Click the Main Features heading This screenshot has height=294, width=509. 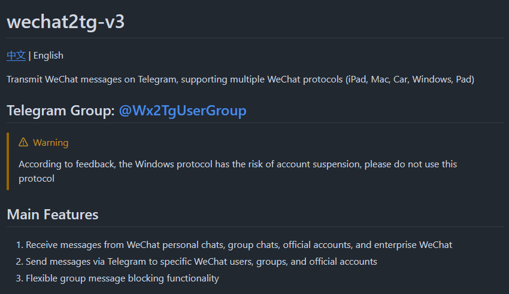53,214
